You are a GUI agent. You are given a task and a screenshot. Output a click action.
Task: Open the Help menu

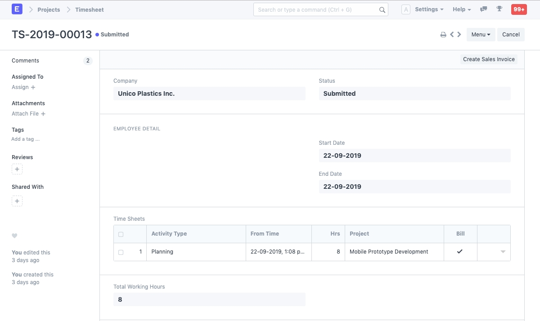click(462, 9)
